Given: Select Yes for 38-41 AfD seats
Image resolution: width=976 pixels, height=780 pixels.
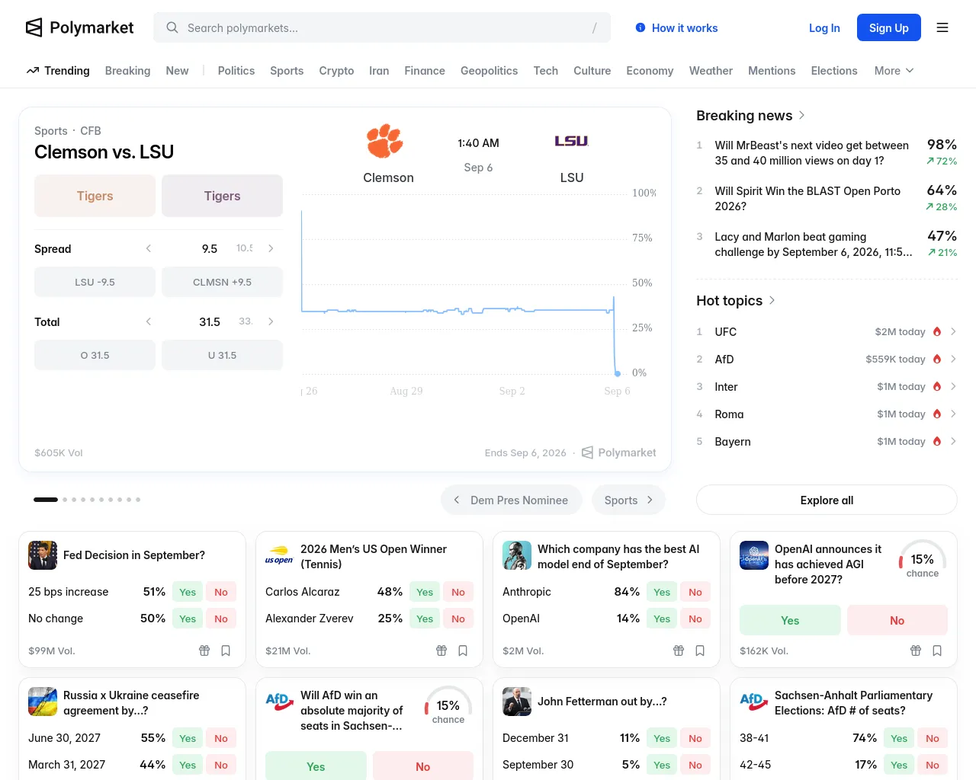Looking at the screenshot, I should pos(899,738).
